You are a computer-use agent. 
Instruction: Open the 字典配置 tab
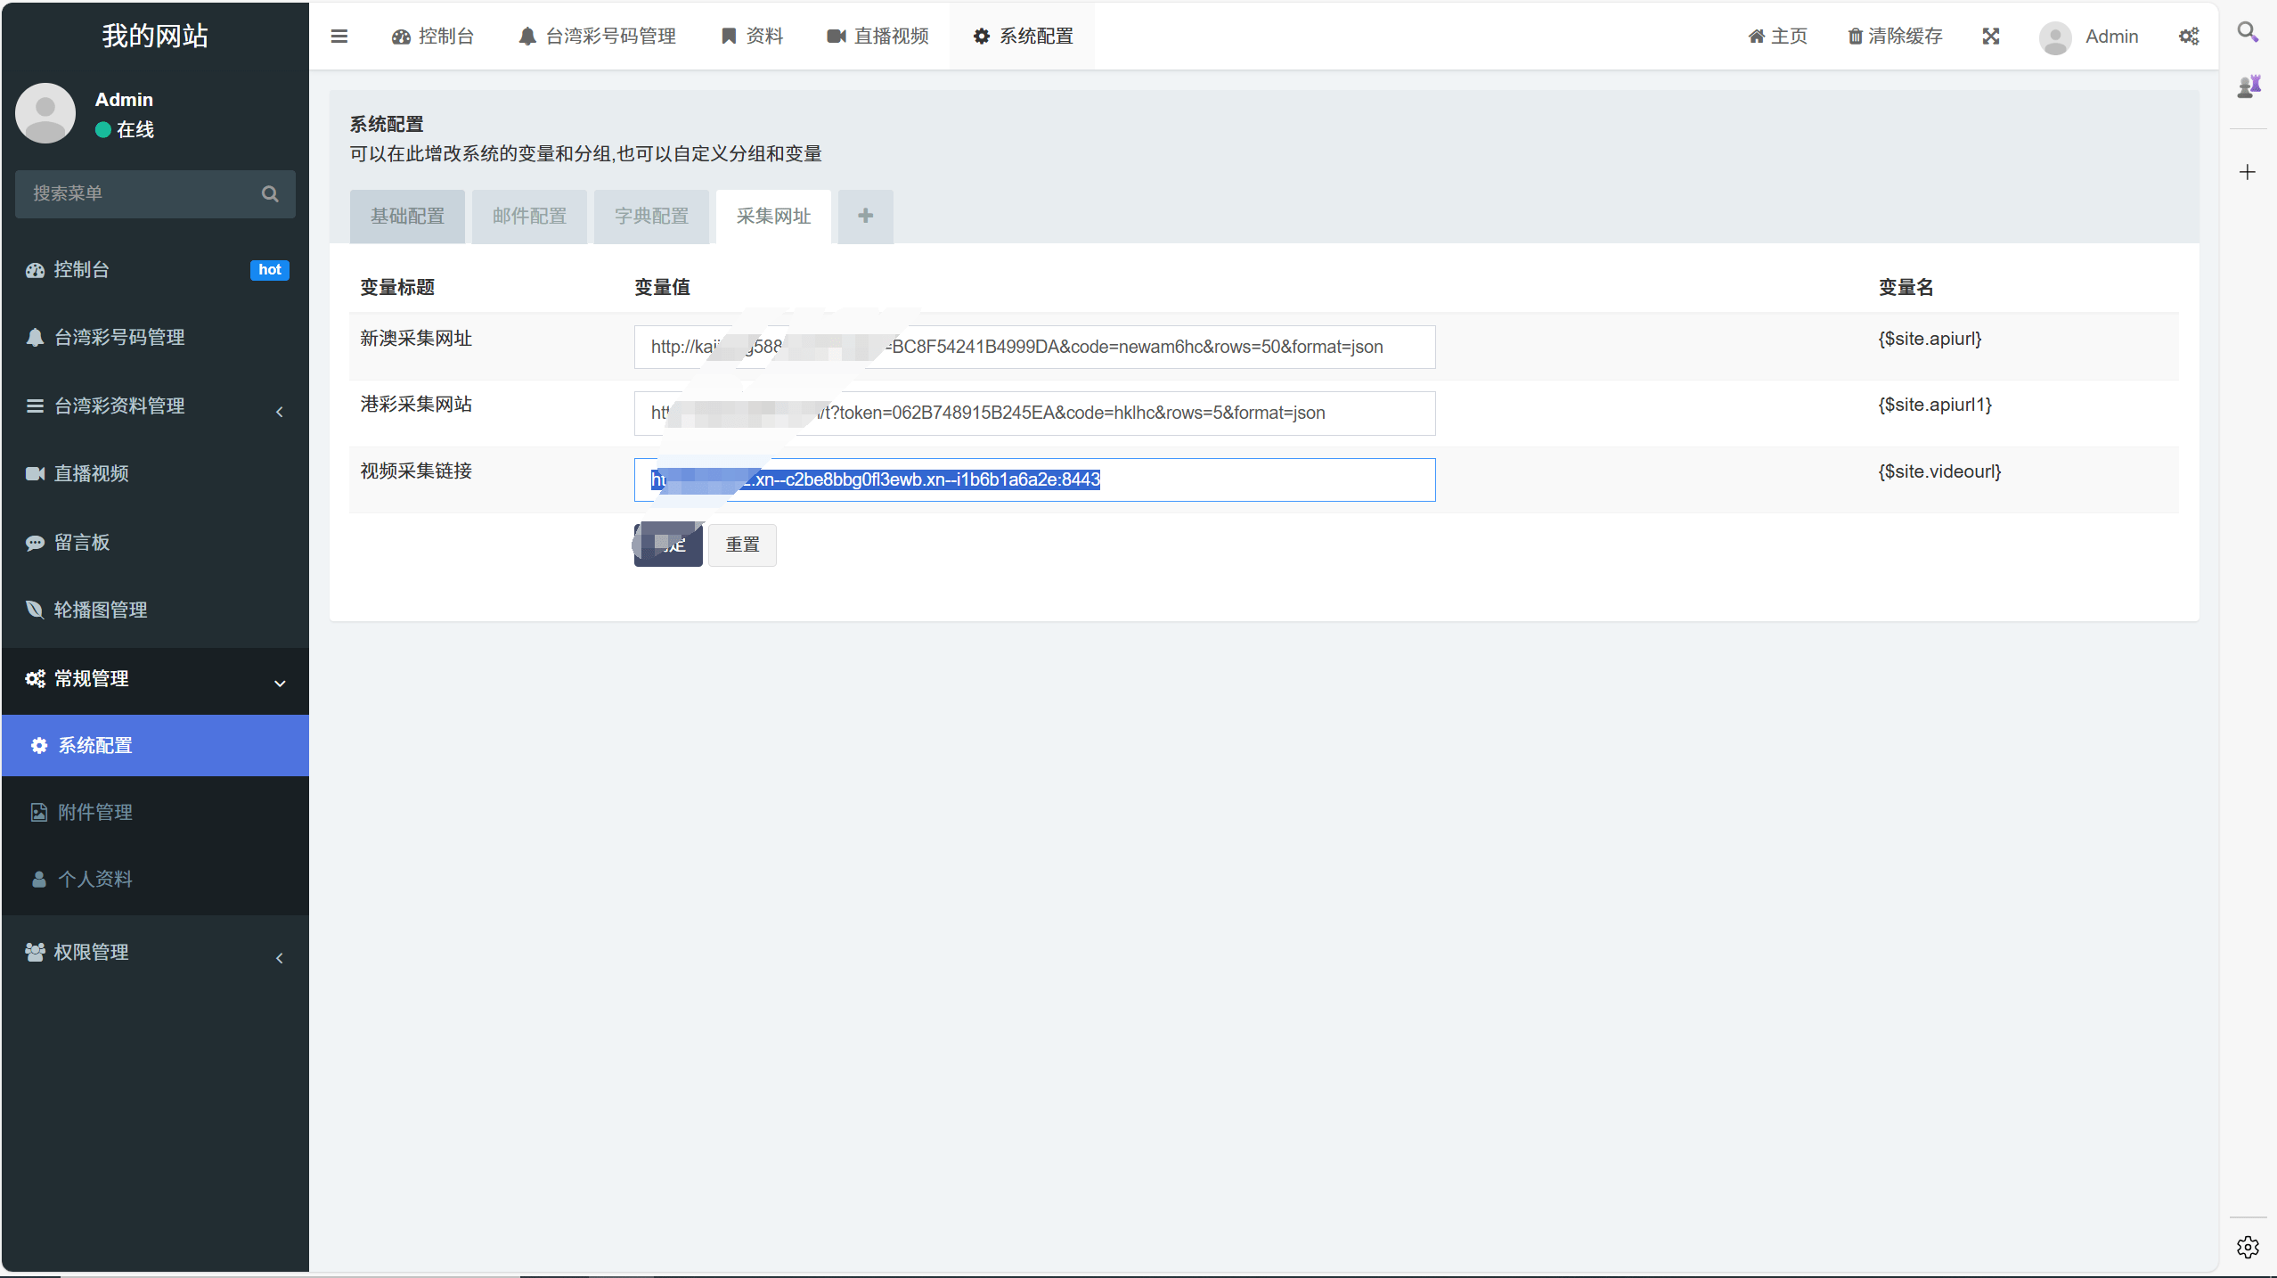coord(651,217)
